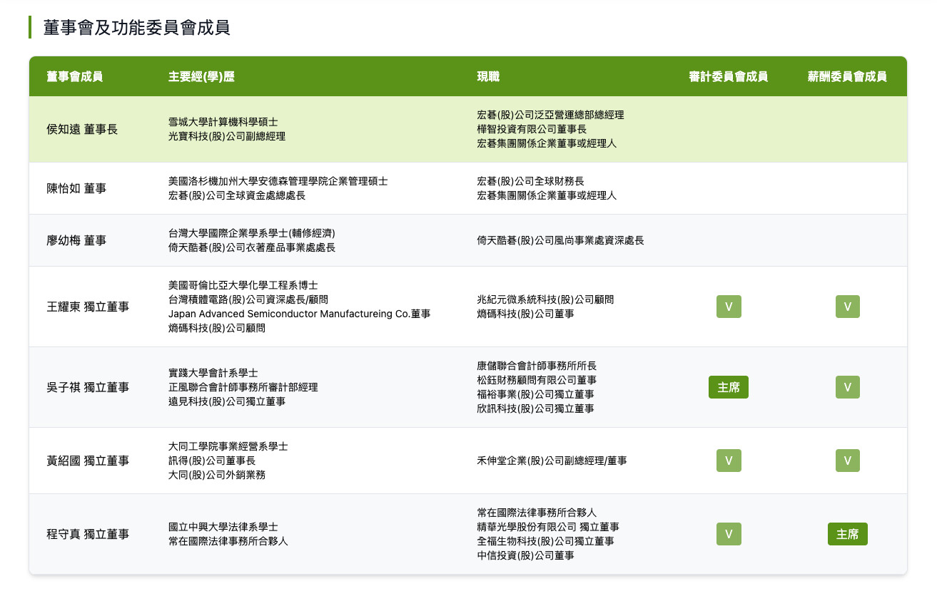Click the text 禾伸堂企業(股)公司副總經理/董事
Screen dimensions: 937x601
[x=552, y=461]
